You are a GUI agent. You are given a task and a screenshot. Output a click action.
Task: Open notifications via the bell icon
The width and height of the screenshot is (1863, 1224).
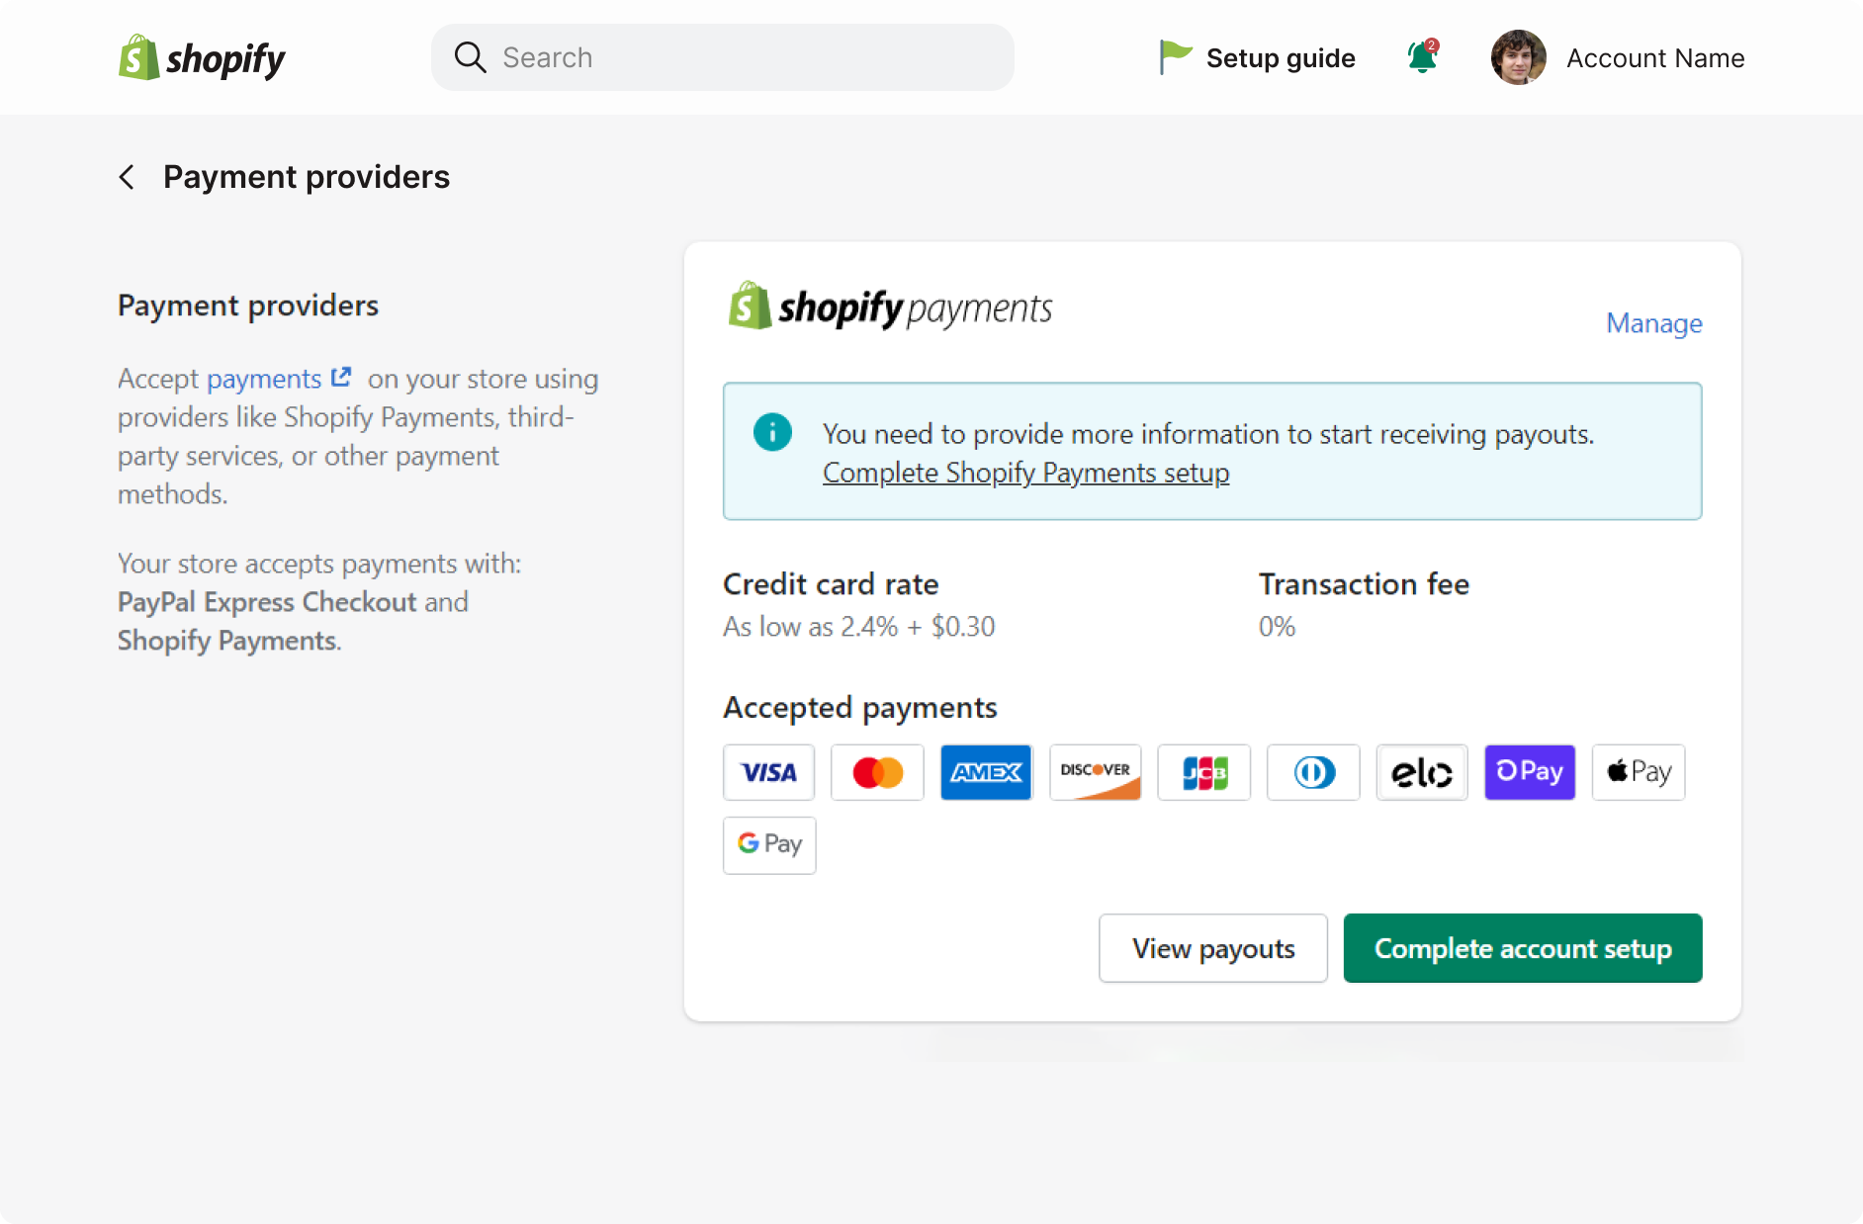coord(1421,57)
